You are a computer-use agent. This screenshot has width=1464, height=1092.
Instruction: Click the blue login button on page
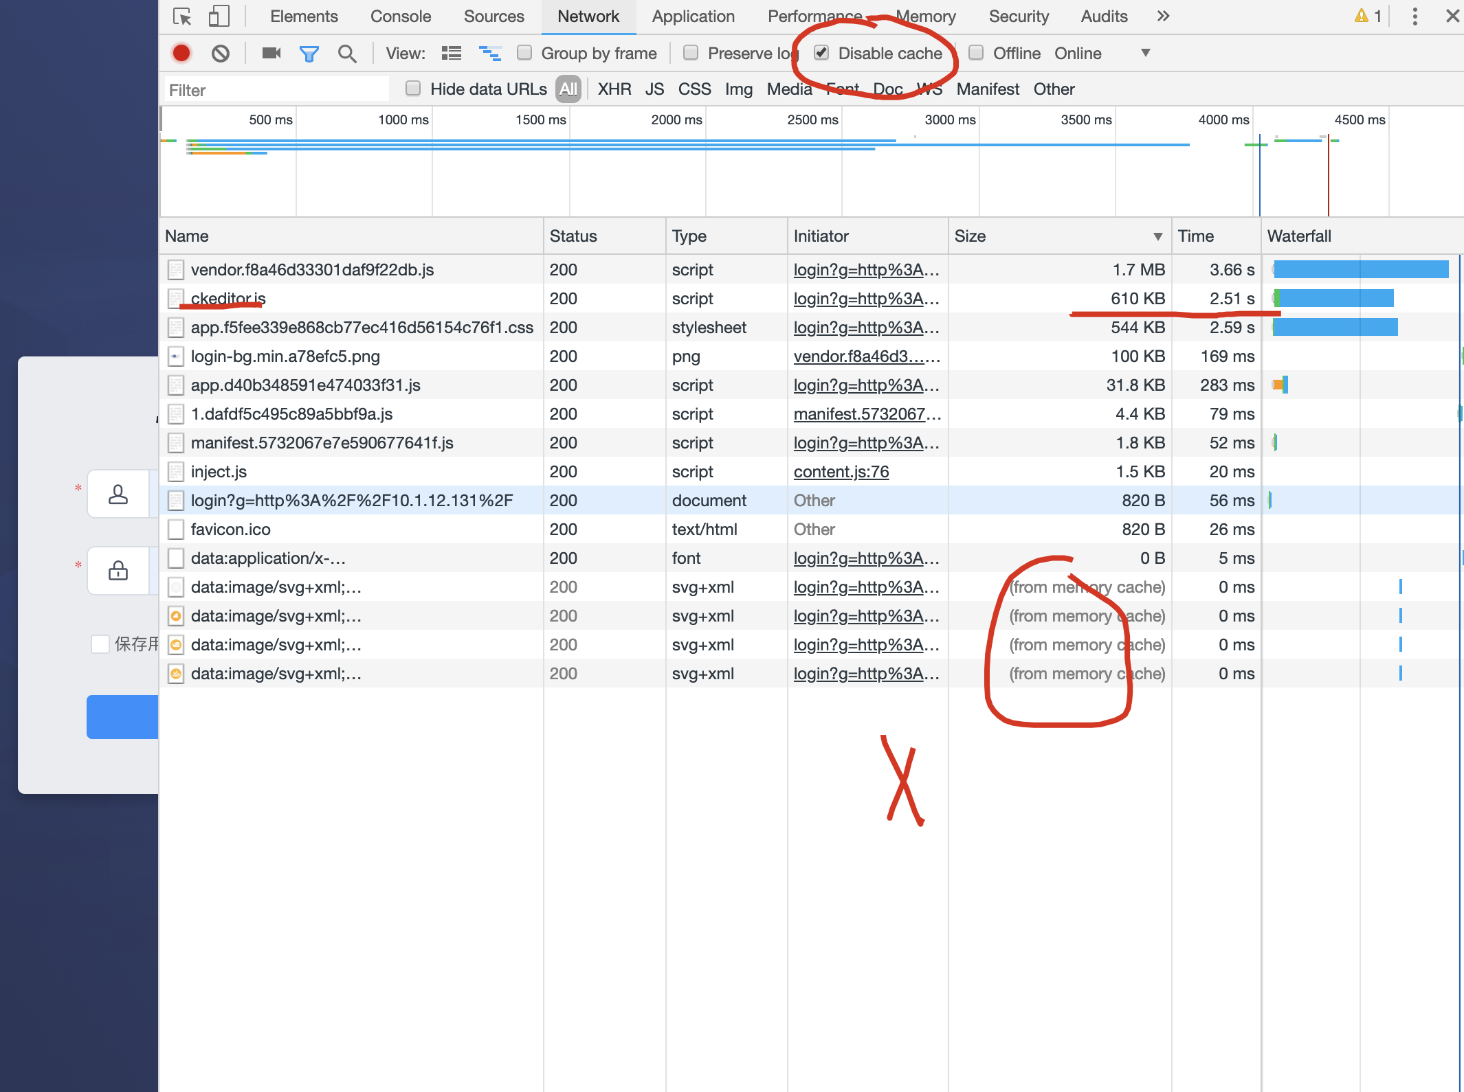122,717
